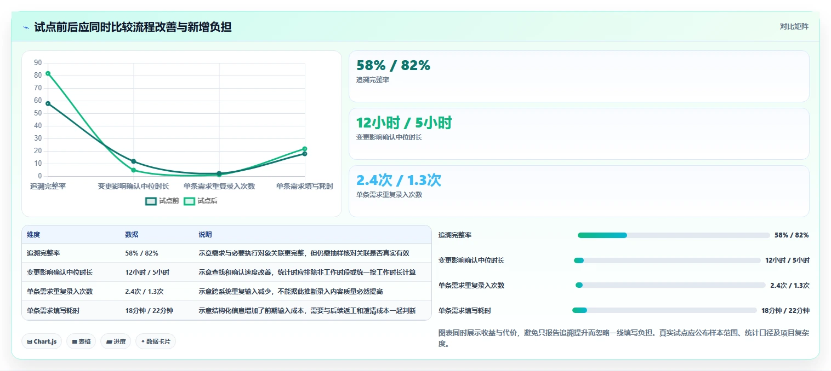Toggle the 试点前 legend series
The width and height of the screenshot is (831, 371).
pyautogui.click(x=162, y=201)
